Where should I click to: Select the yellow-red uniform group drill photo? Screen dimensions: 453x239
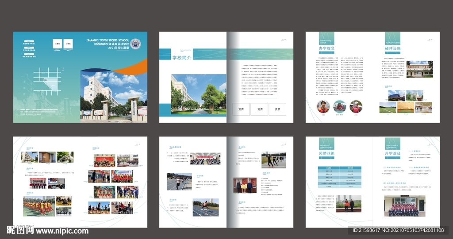39,206
